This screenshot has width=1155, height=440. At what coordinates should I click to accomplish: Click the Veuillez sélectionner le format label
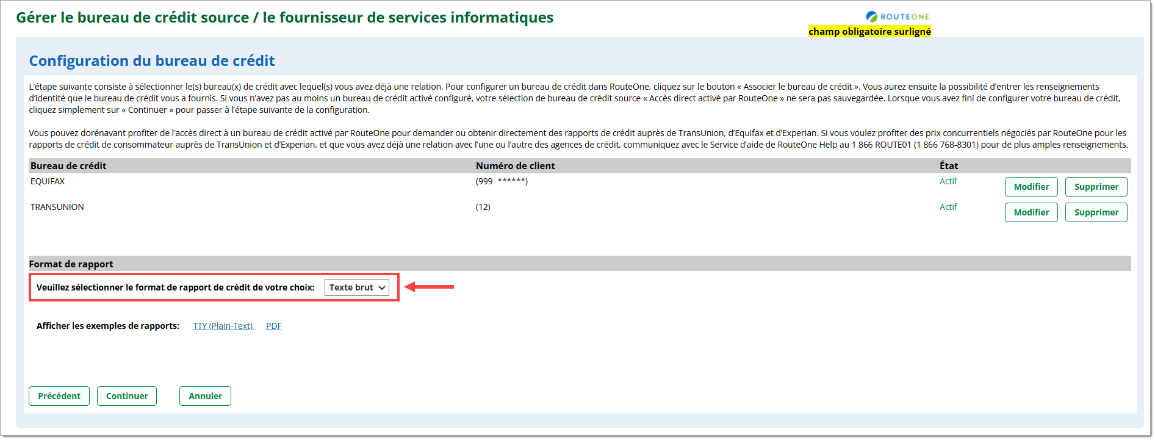tap(176, 287)
